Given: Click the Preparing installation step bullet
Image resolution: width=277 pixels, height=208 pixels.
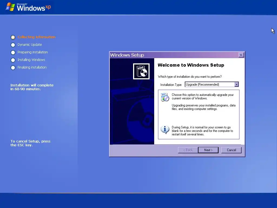Looking at the screenshot, I should 13,53.
